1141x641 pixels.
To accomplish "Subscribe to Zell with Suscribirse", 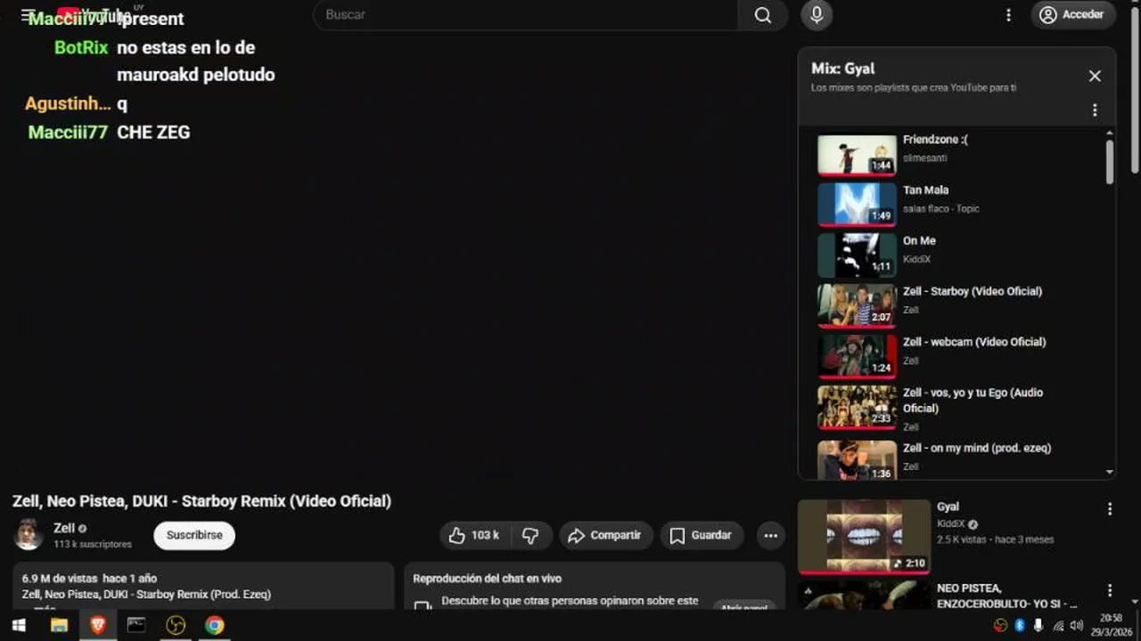I will coord(194,535).
